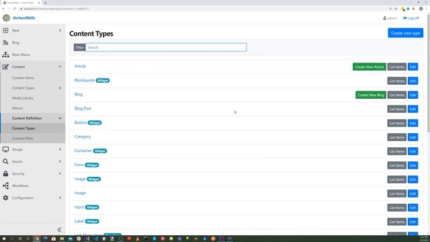Click the Main Menu sitemap icon
This screenshot has height=242, width=430.
[5, 54]
